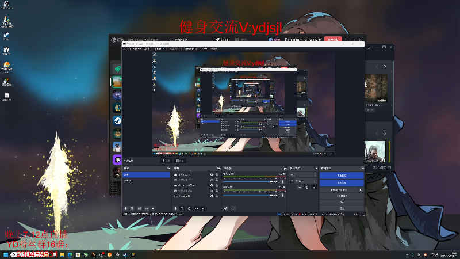Add a new source in Sources dock
460x259 pixels.
[x=175, y=208]
